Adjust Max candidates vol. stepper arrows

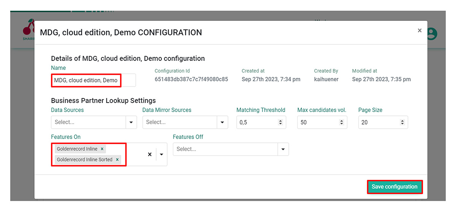pos(341,122)
